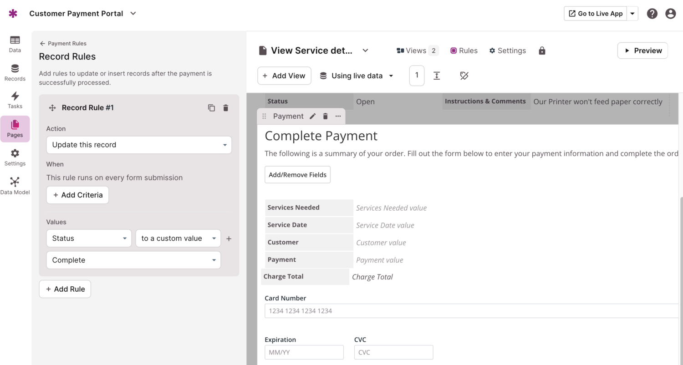Open the Complete status value dropdown

(133, 260)
